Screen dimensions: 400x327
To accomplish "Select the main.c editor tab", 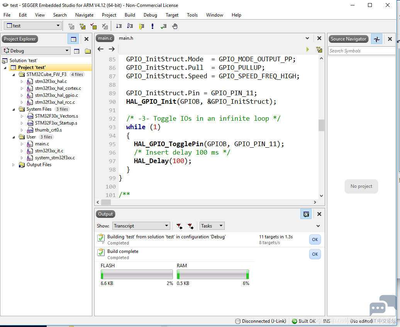I will [x=105, y=38].
